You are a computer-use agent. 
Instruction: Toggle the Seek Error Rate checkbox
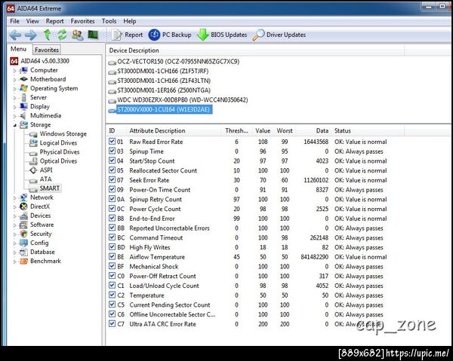(112, 180)
